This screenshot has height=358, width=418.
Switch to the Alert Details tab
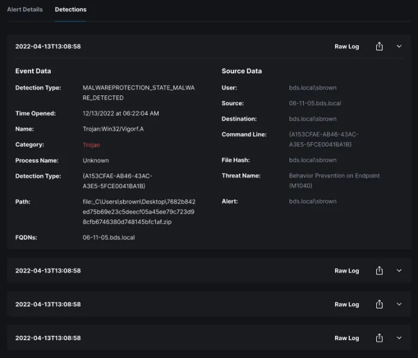point(24,10)
